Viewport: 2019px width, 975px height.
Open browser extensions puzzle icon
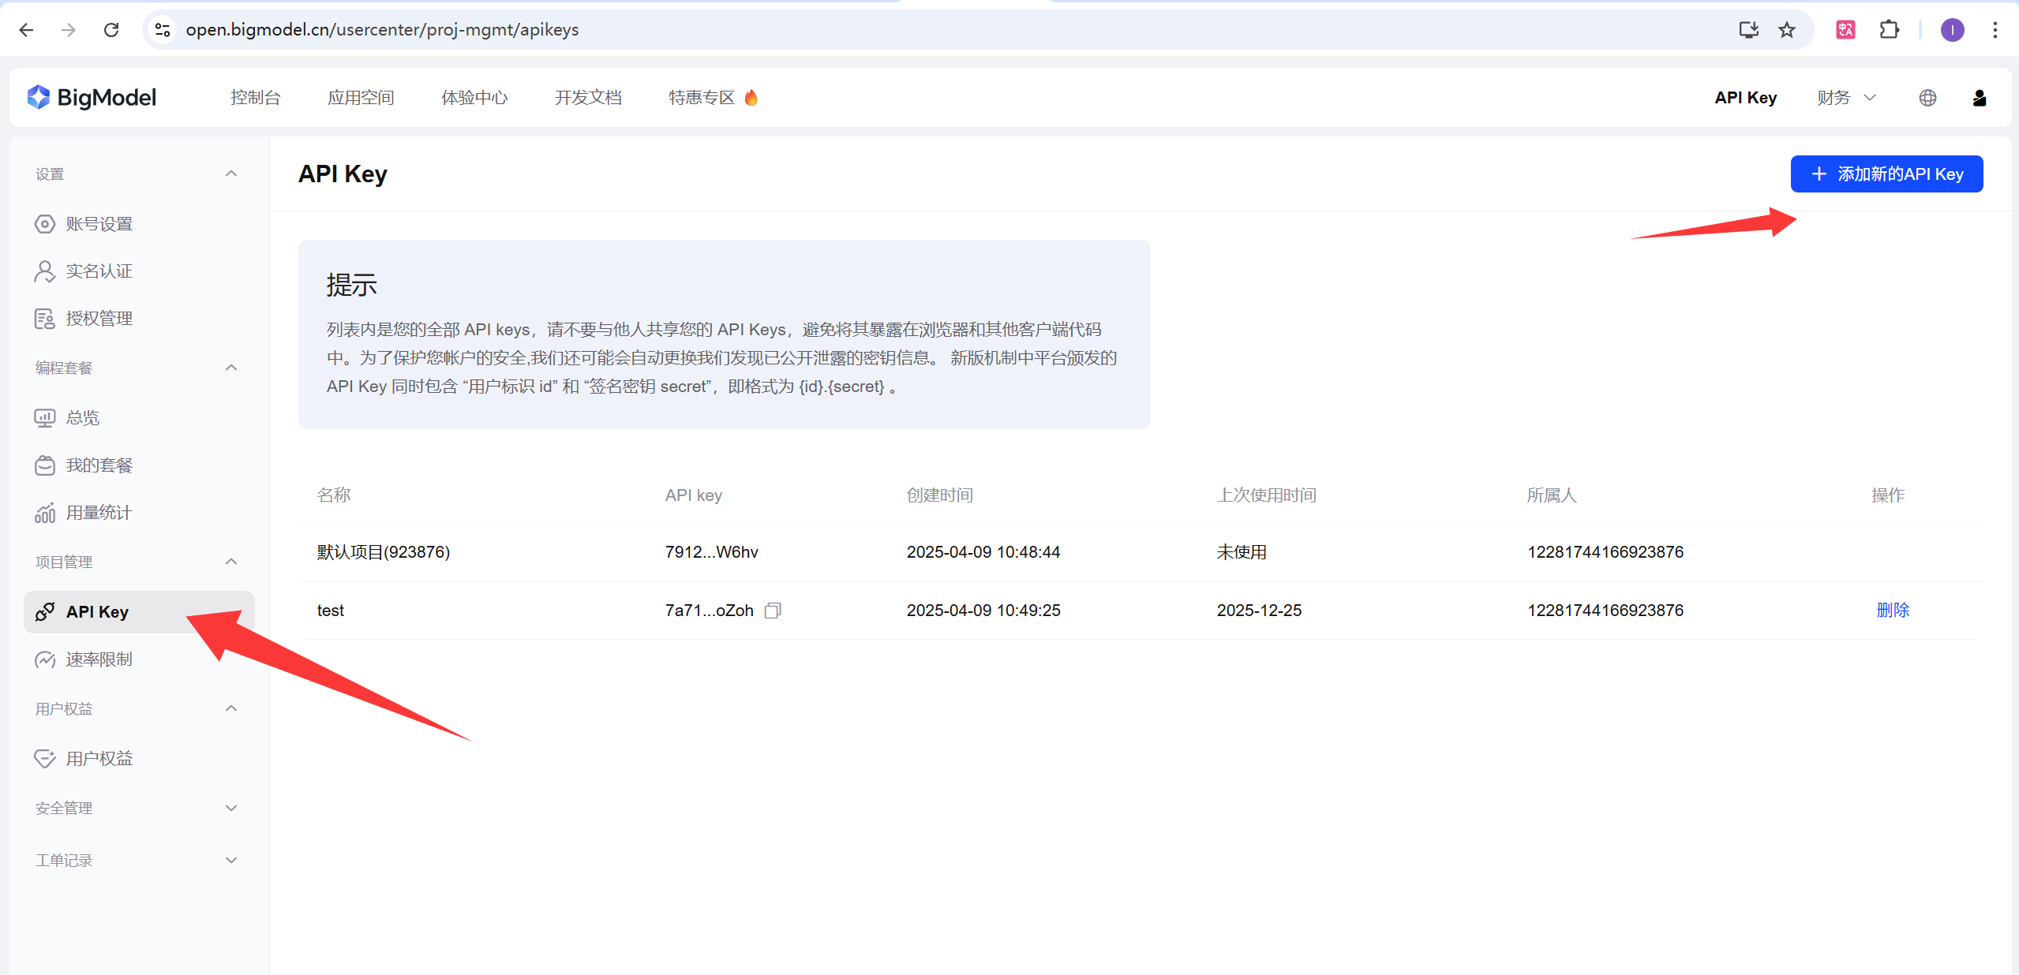point(1889,30)
